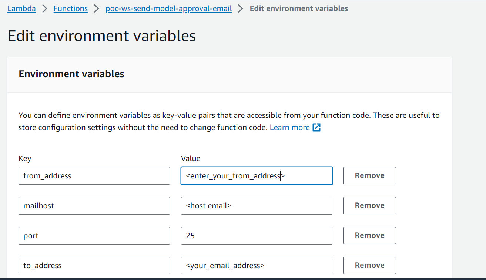Image resolution: width=486 pixels, height=280 pixels.
Task: Select the port key field
Action: (94, 235)
